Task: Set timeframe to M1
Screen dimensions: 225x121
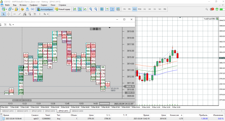Action: tap(124, 9)
